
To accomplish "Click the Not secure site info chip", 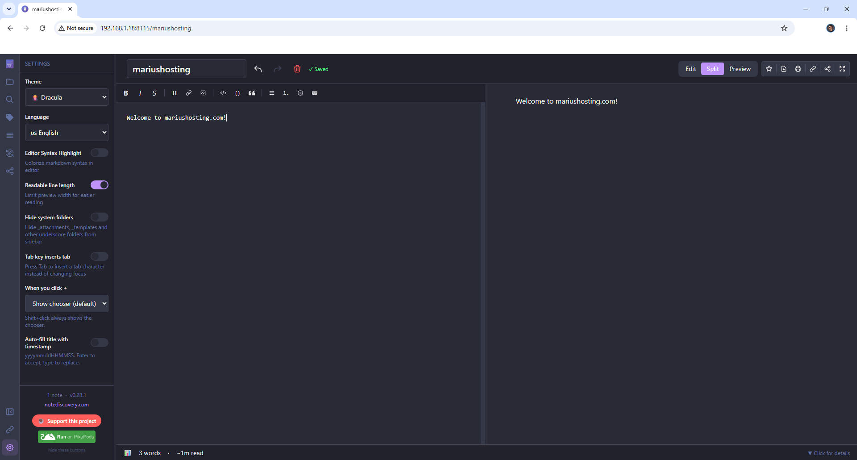I will 76,28.
